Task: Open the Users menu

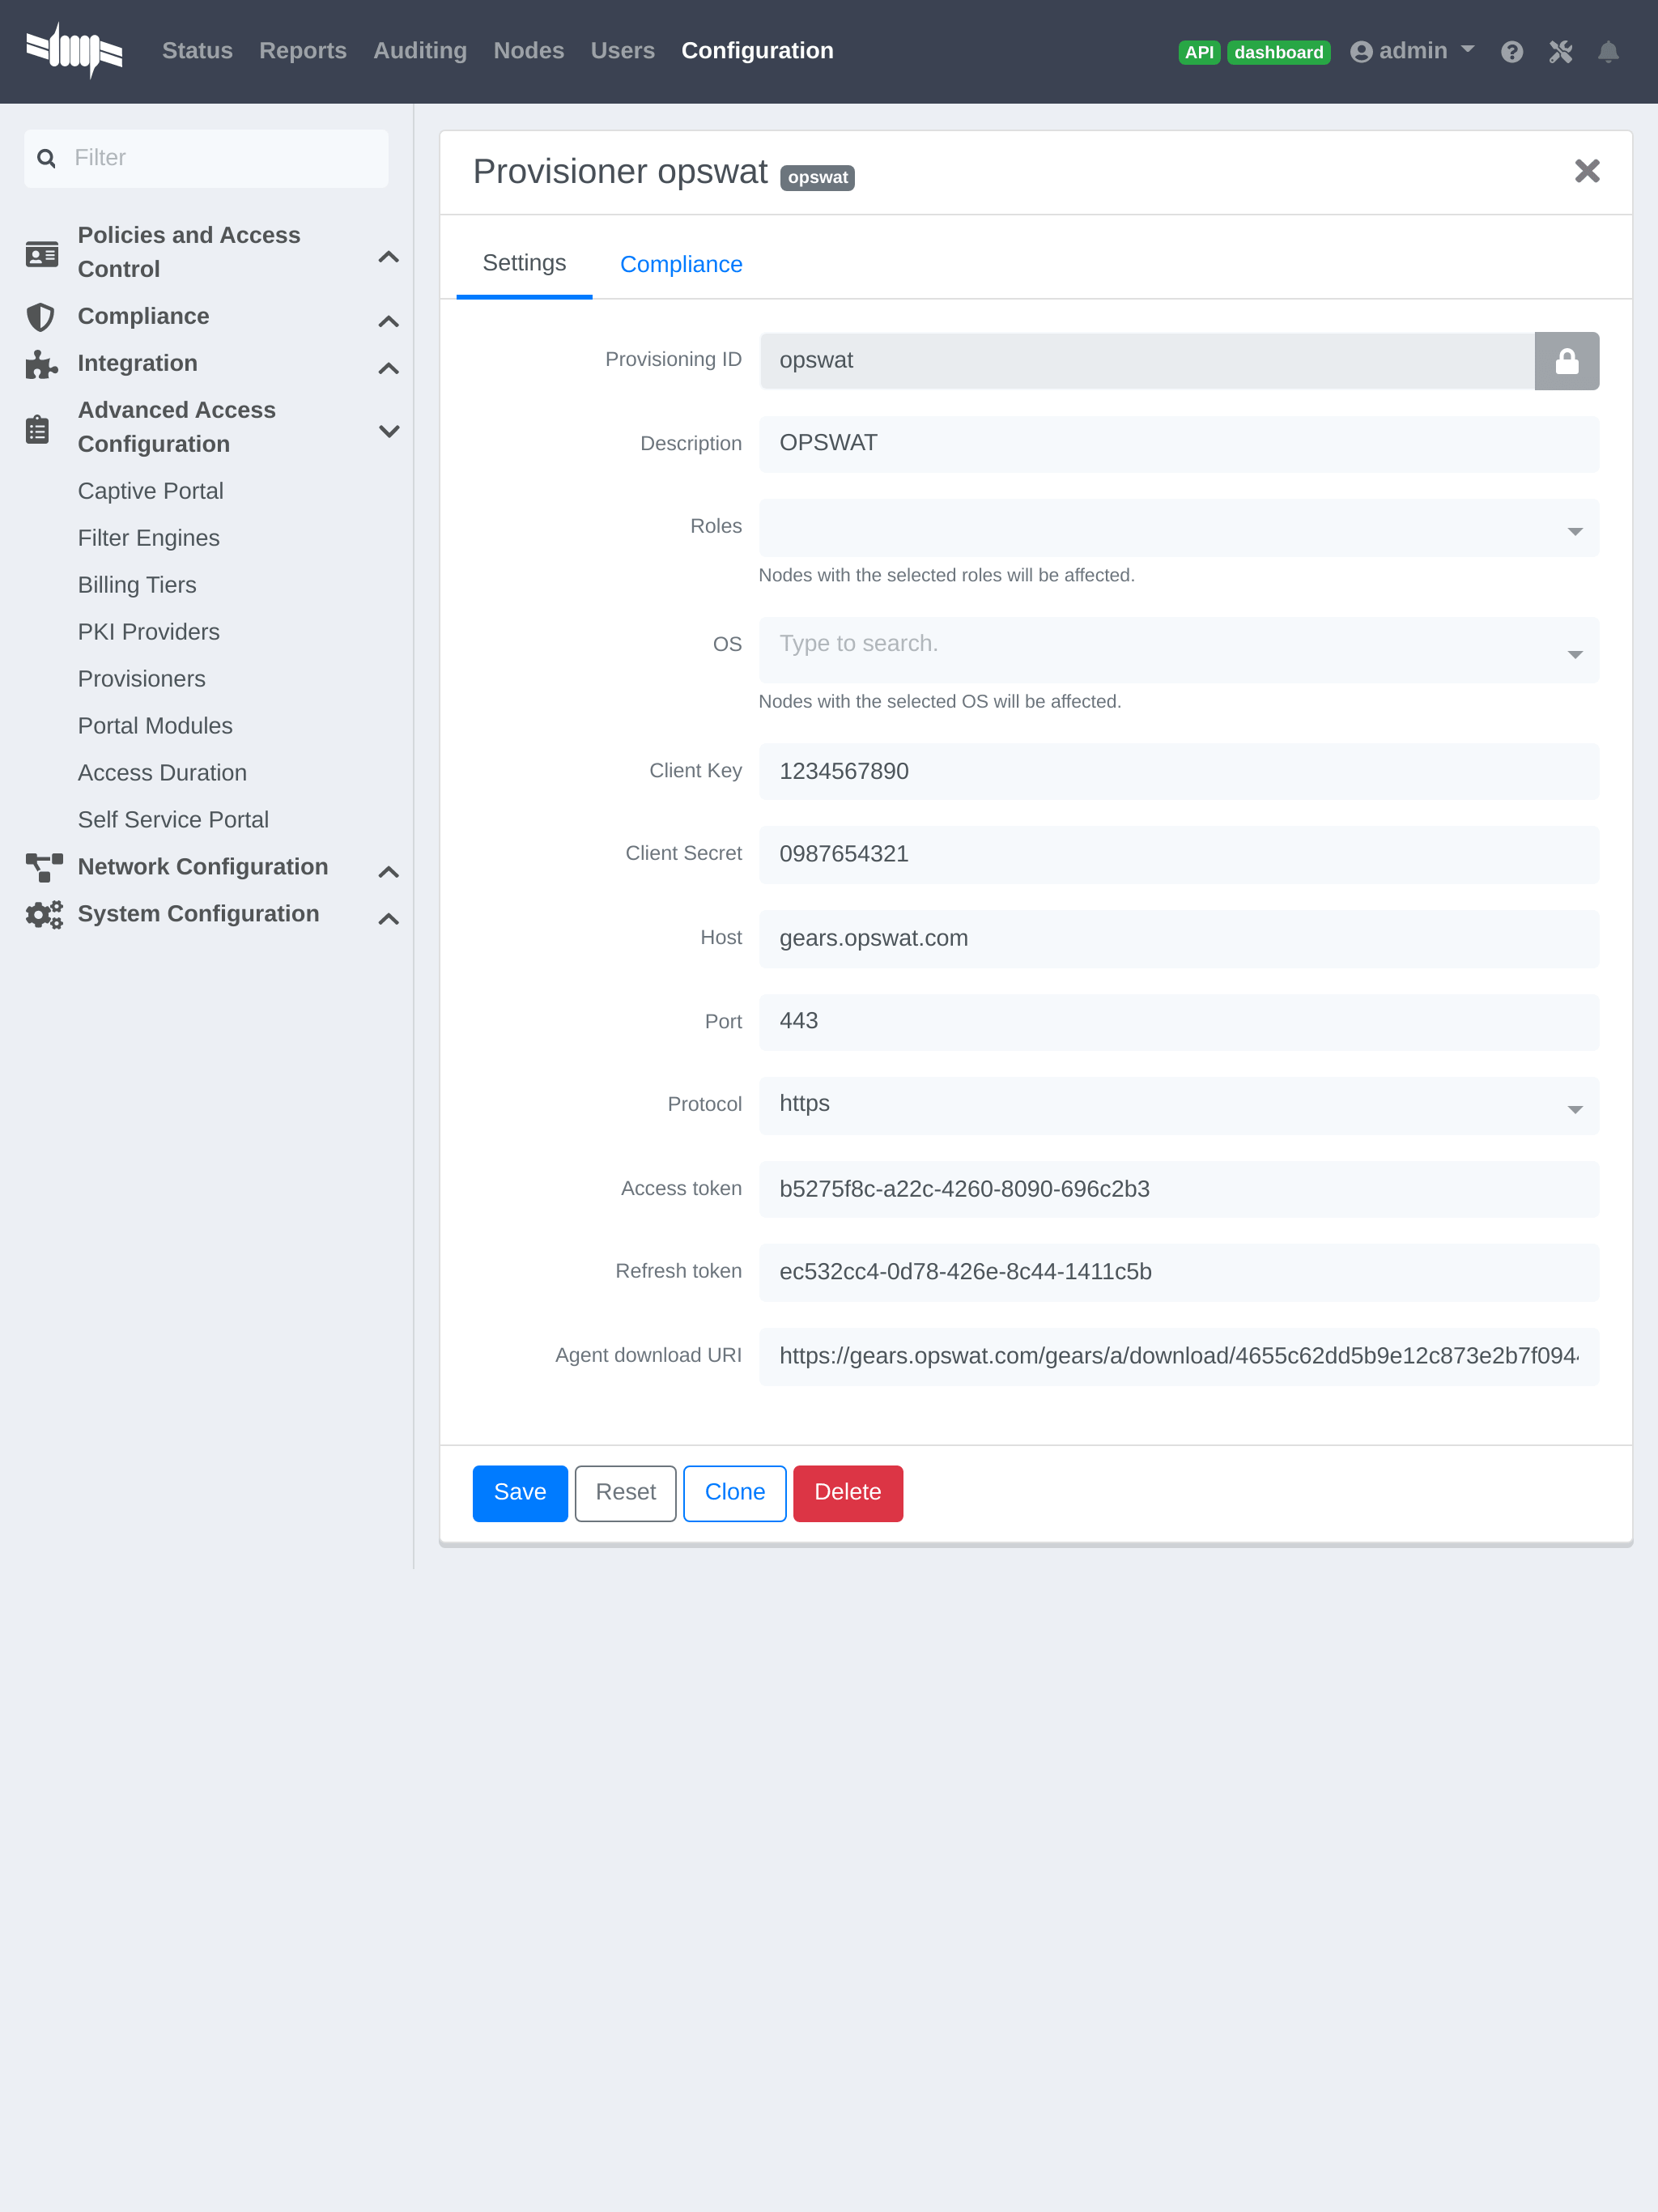Action: coord(622,51)
